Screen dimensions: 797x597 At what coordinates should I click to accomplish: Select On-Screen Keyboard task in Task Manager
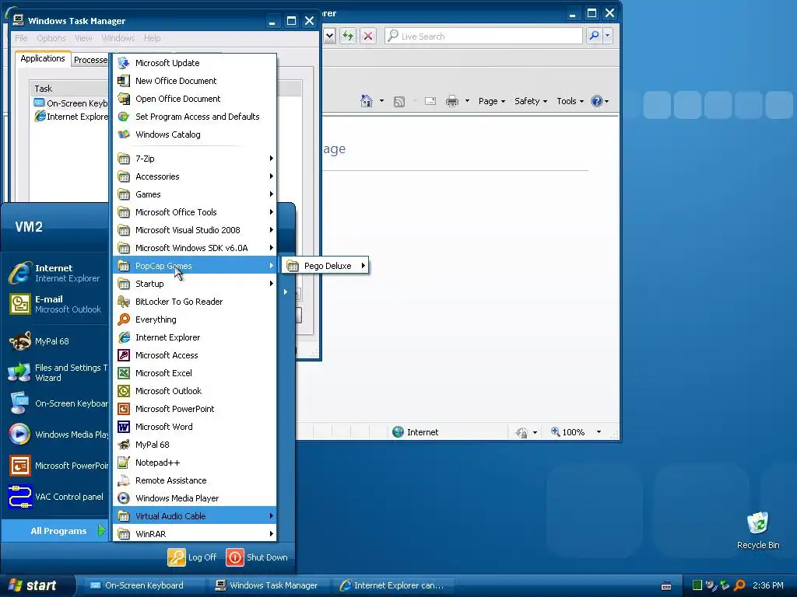pyautogui.click(x=71, y=103)
